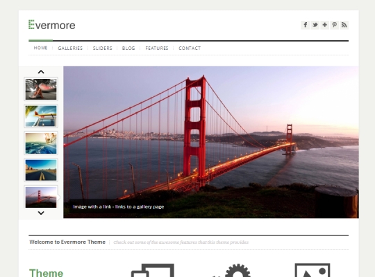This screenshot has height=277, width=375.
Task: Click the main bridge slider image
Action: coord(211,142)
